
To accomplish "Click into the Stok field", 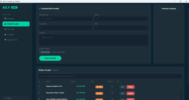I will (121, 28).
